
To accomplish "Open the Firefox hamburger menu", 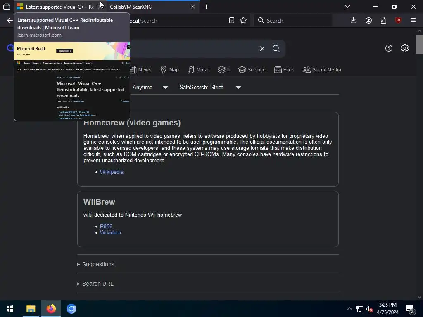I will 413,21.
